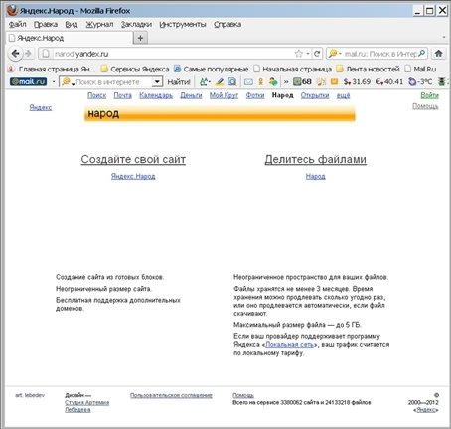
Task: Click the Помощь link below Войти
Action: (x=425, y=106)
